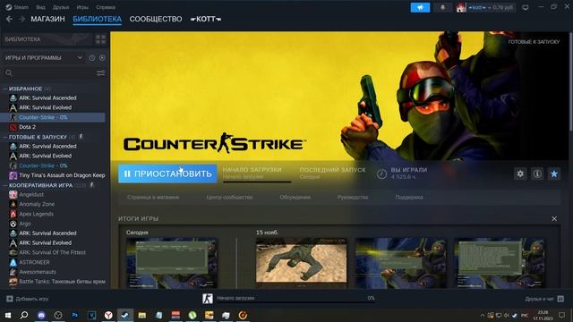Open the first 15 нояб. screenshot thumbnail
Screen dimensions: 573x322
click(302, 263)
